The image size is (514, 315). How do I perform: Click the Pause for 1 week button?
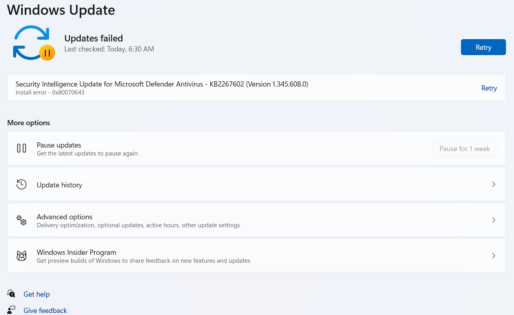click(465, 148)
